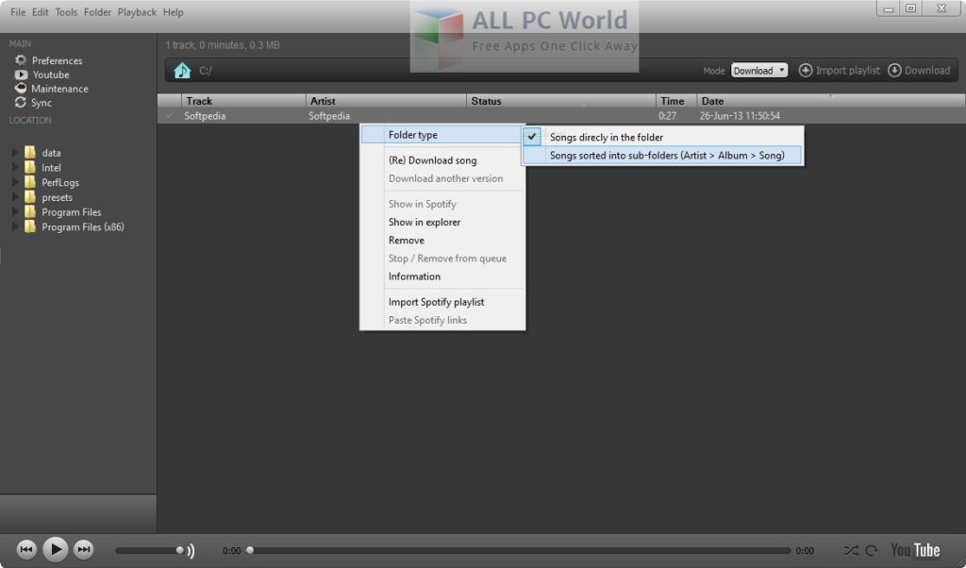Open the Tools menu
The width and height of the screenshot is (966, 568).
[x=66, y=12]
